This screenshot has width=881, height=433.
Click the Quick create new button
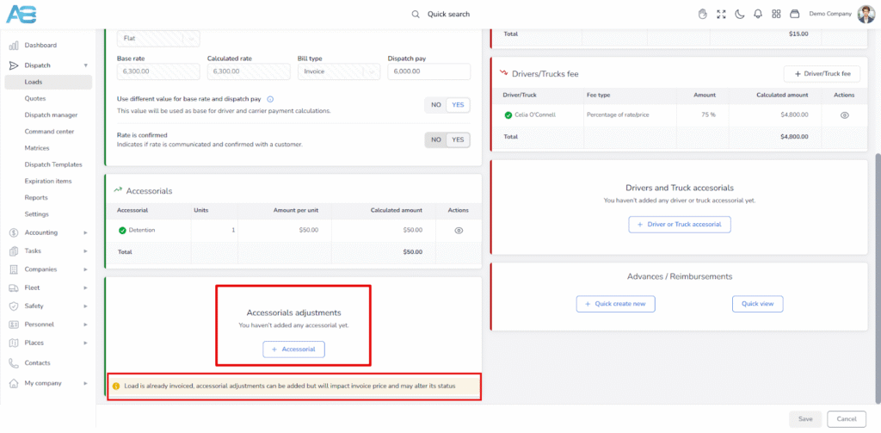(x=615, y=303)
